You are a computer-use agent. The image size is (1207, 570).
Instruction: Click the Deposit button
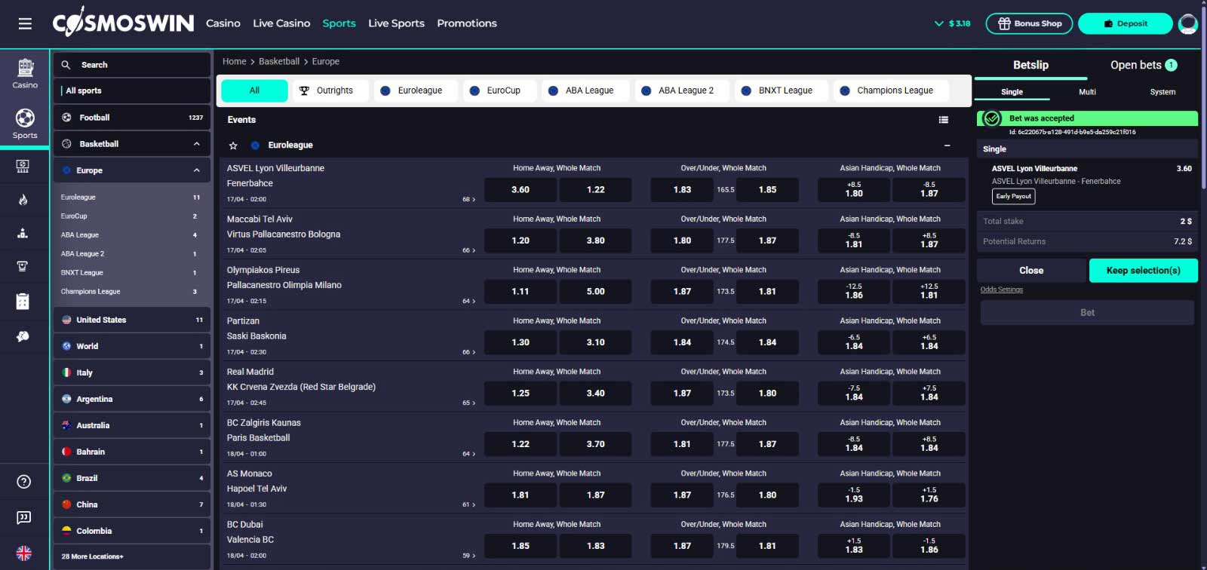tap(1126, 23)
